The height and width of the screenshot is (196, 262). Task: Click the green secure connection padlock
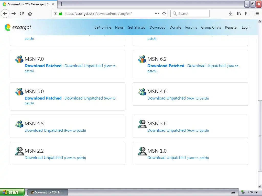click(x=61, y=14)
